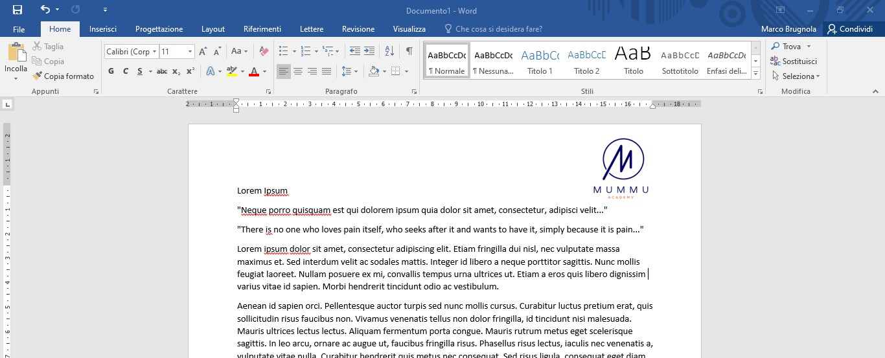Toggle show paragraph marks (¶)
This screenshot has width=885, height=358.
[409, 51]
